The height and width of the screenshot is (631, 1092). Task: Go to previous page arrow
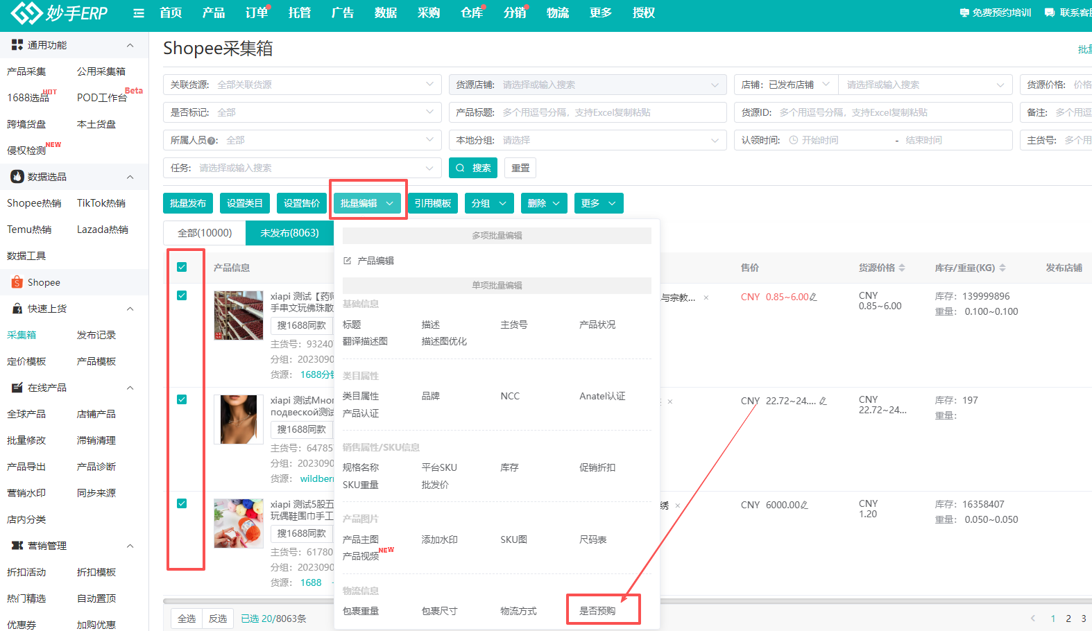tap(1033, 619)
